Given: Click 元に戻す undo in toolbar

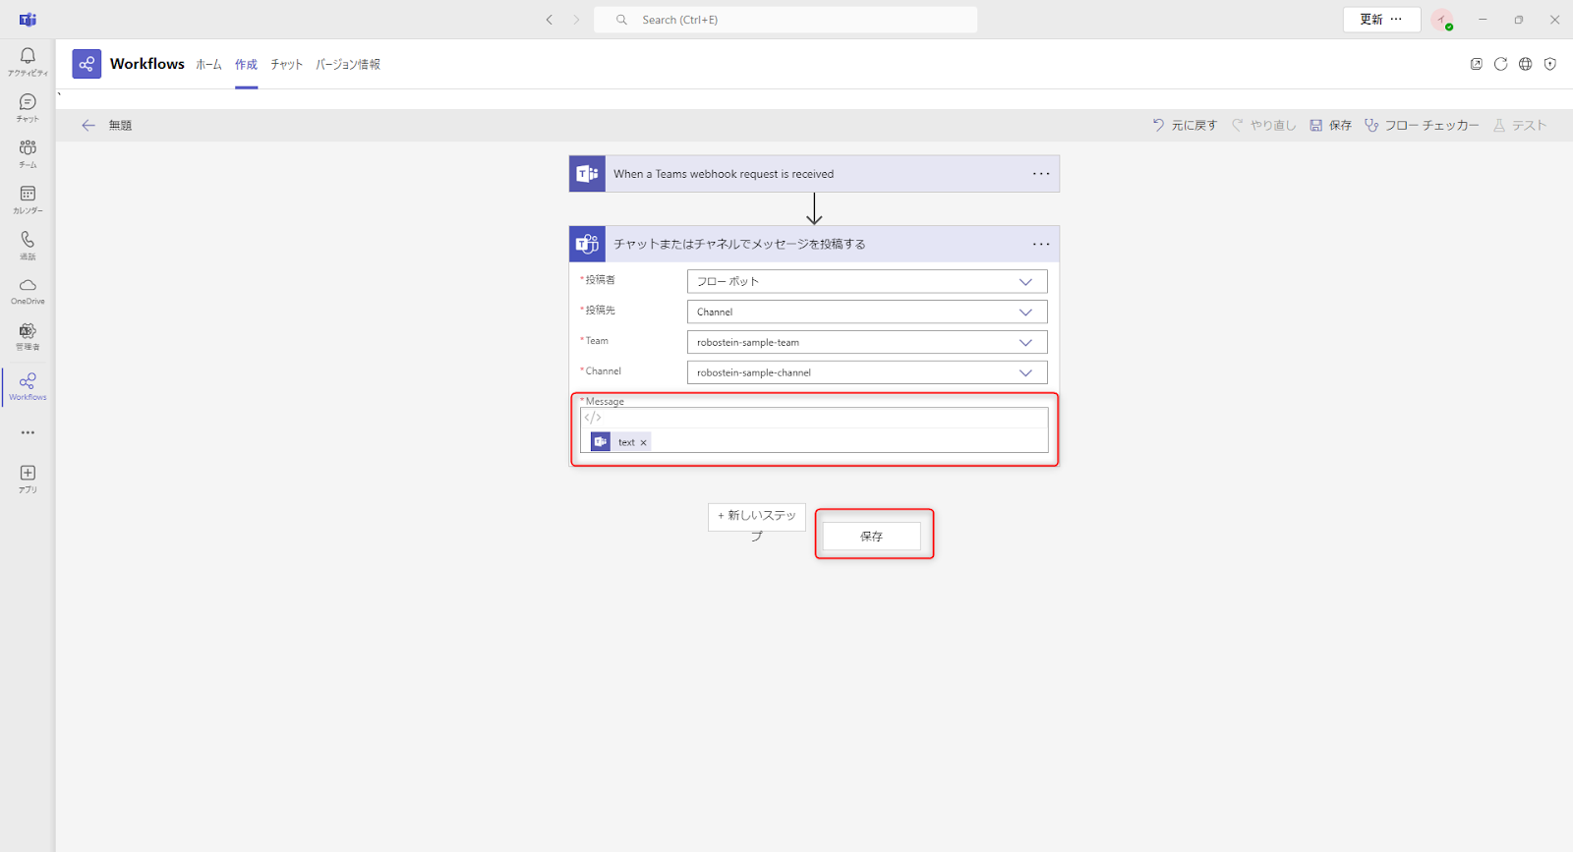Looking at the screenshot, I should pos(1185,125).
